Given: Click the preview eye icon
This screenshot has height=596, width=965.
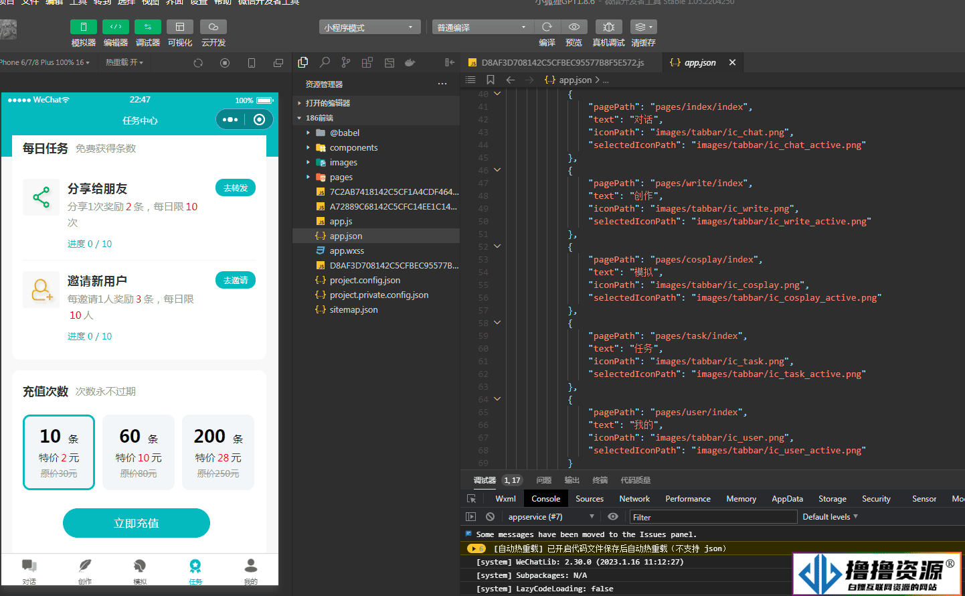Looking at the screenshot, I should pos(574,27).
